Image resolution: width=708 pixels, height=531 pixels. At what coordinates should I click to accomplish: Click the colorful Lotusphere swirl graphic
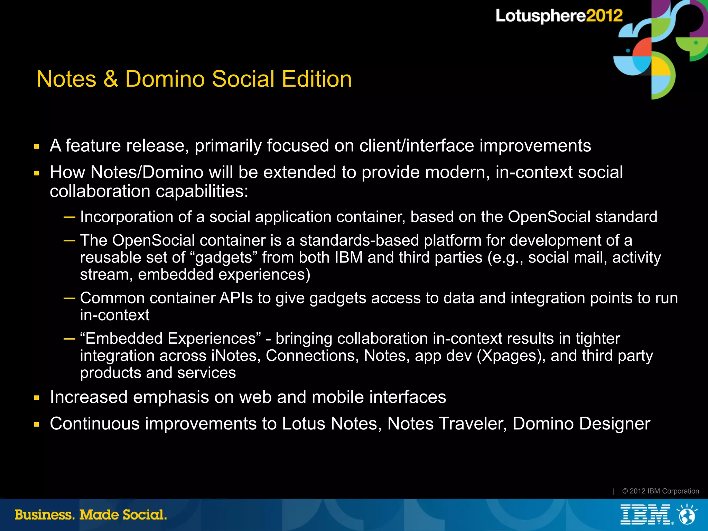click(660, 49)
